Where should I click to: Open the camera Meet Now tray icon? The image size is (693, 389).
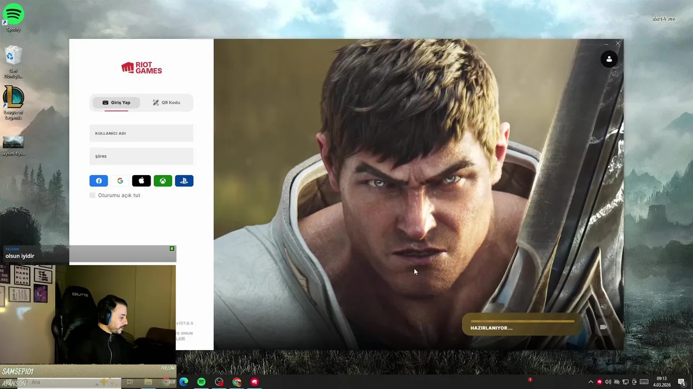pyautogui.click(x=635, y=382)
